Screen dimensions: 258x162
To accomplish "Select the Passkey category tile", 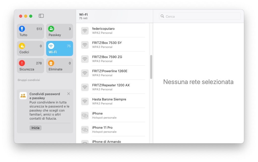I will coord(59,31).
